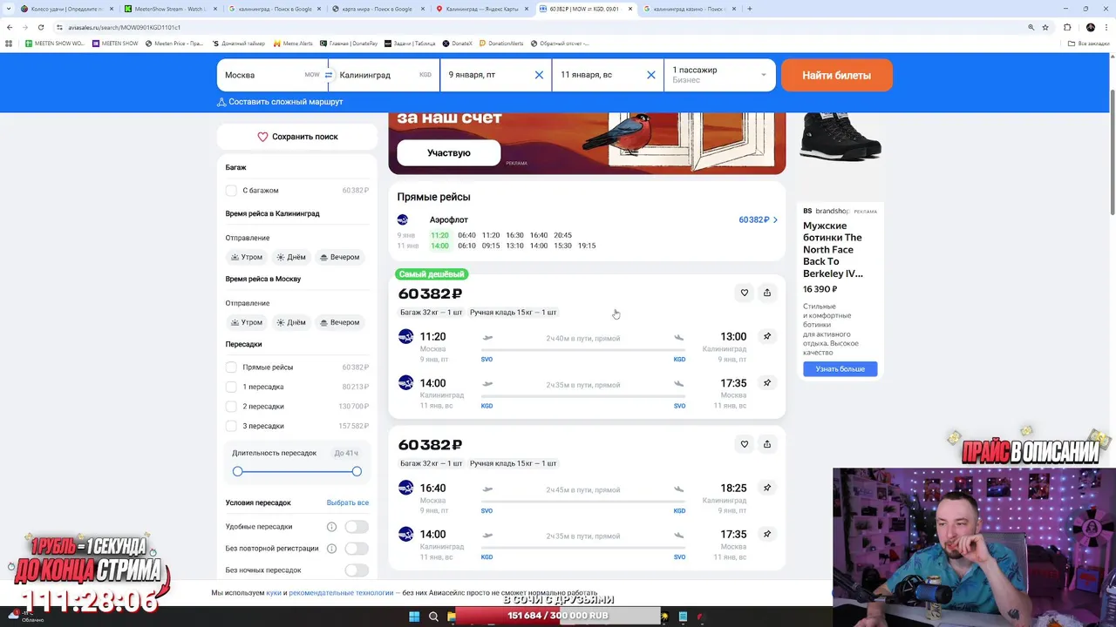Open Windows Start menu
This screenshot has height=627, width=1116.
[x=414, y=617]
